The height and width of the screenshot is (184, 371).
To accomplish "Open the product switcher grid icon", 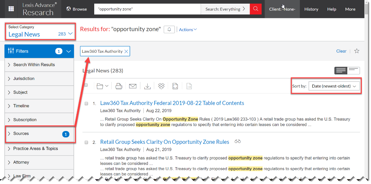I will (x=11, y=9).
